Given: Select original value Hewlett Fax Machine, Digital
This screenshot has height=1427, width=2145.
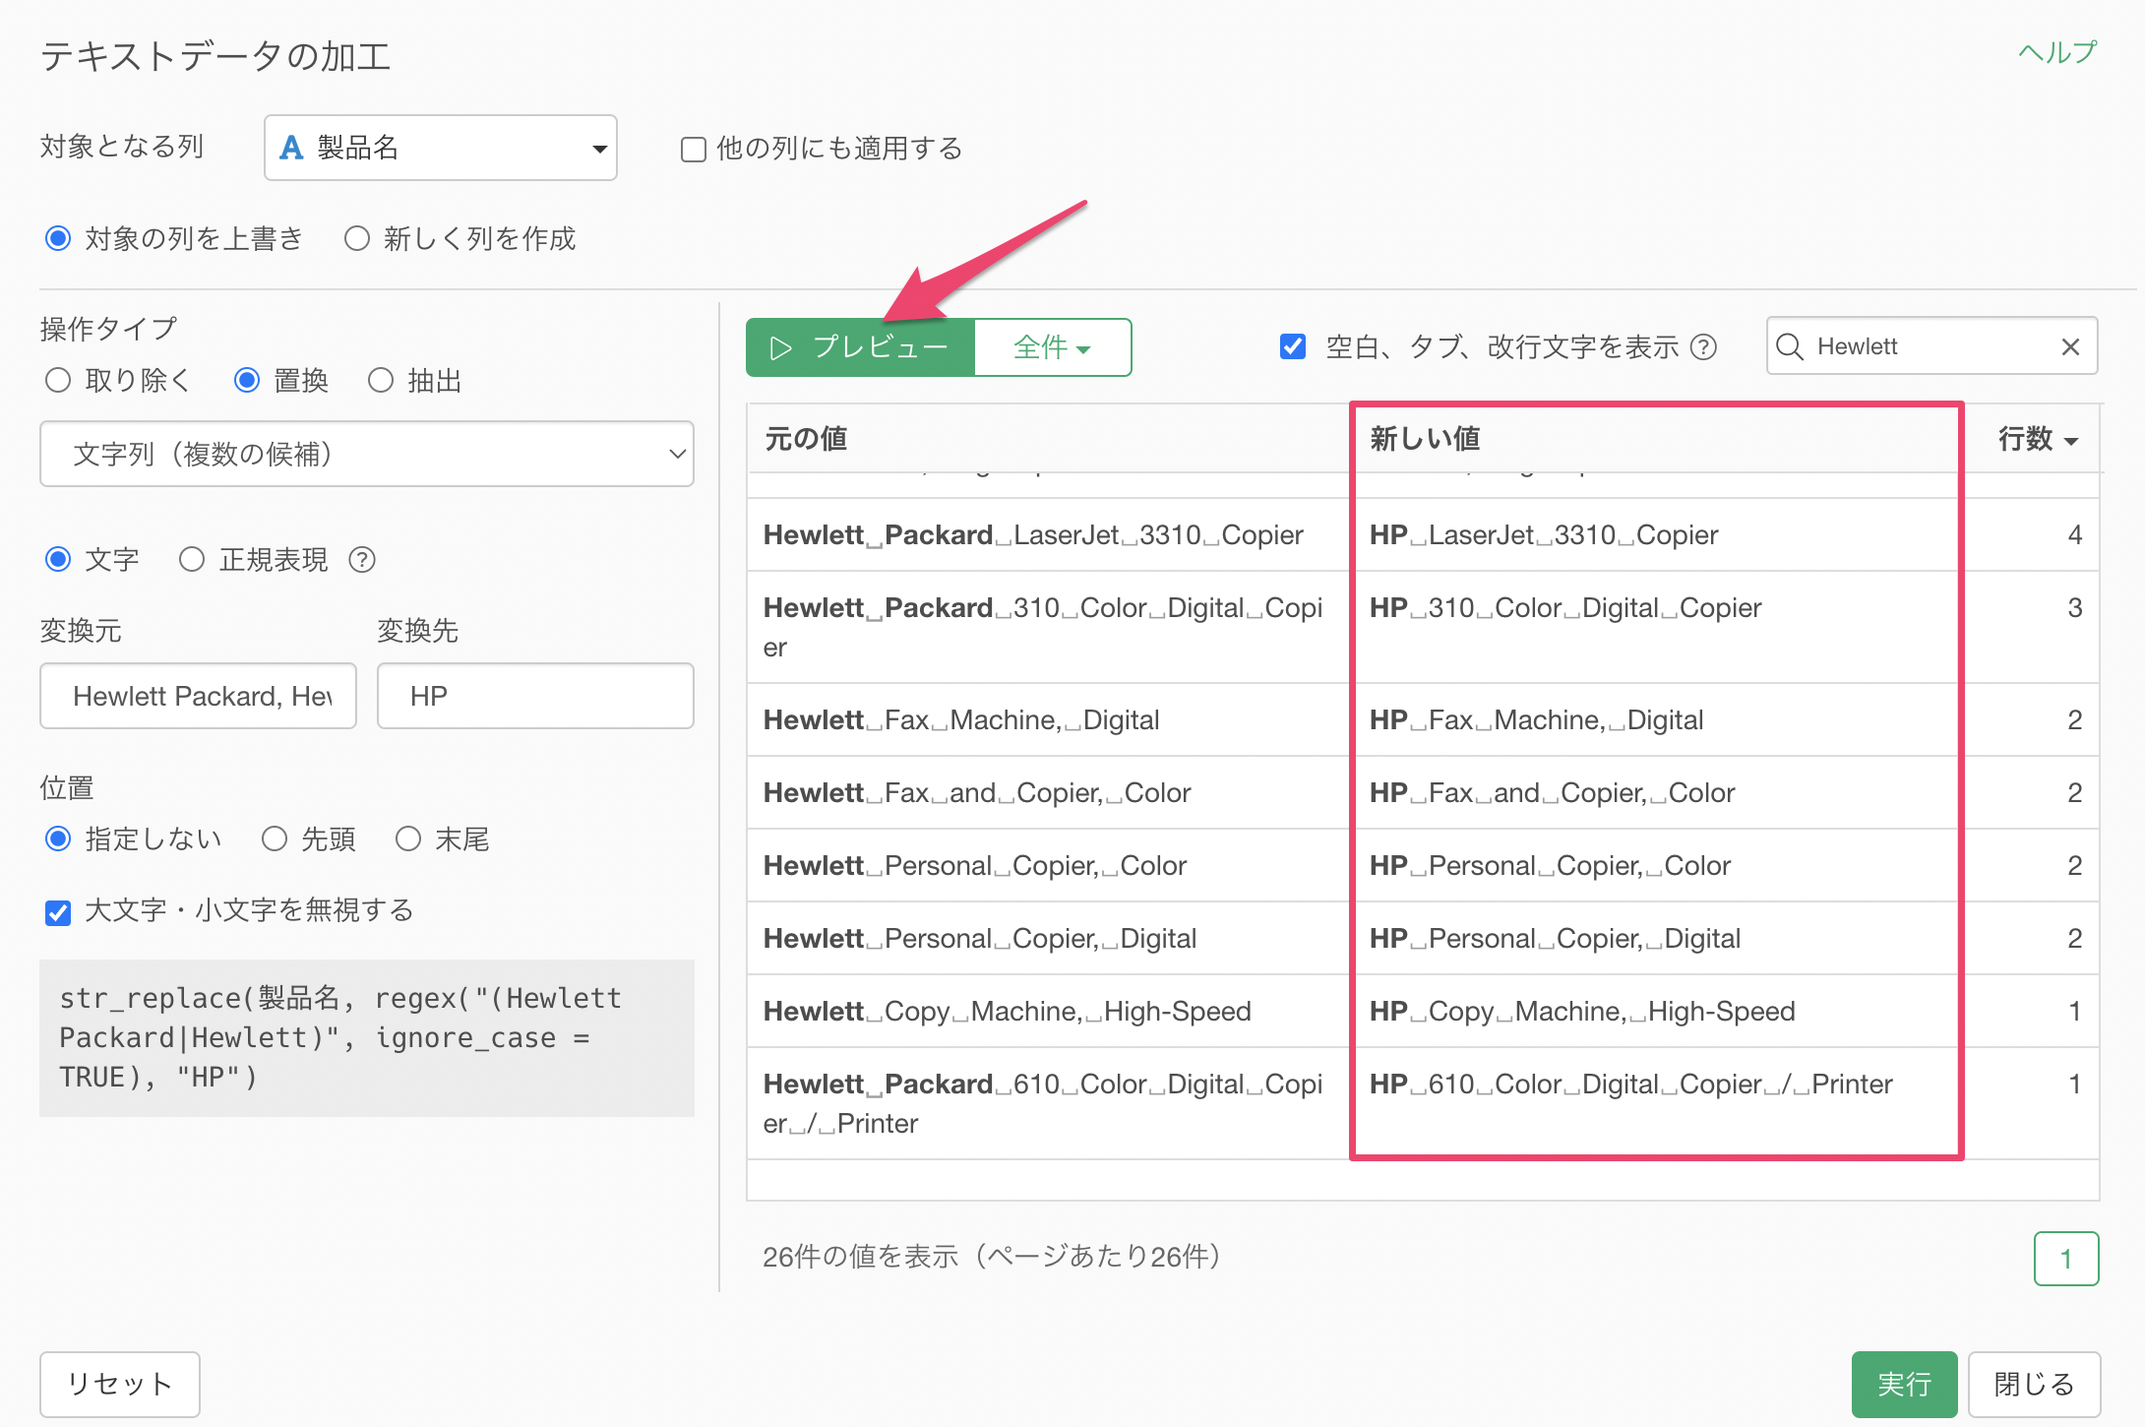Looking at the screenshot, I should coord(961,720).
